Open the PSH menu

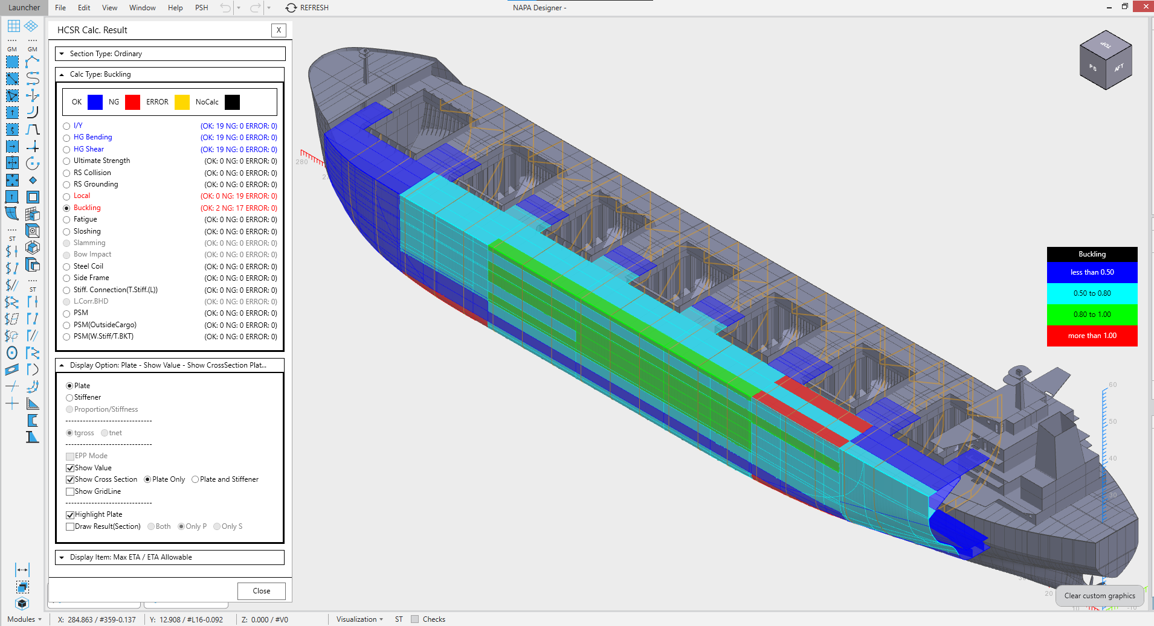[201, 8]
